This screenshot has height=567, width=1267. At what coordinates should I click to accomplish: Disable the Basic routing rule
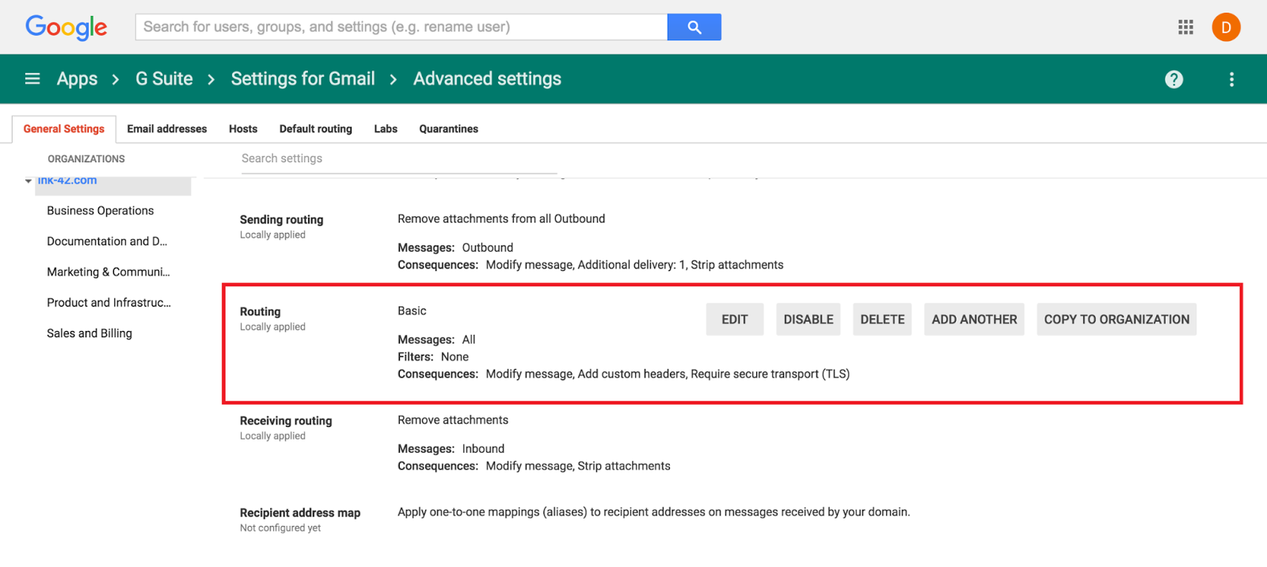[808, 320]
